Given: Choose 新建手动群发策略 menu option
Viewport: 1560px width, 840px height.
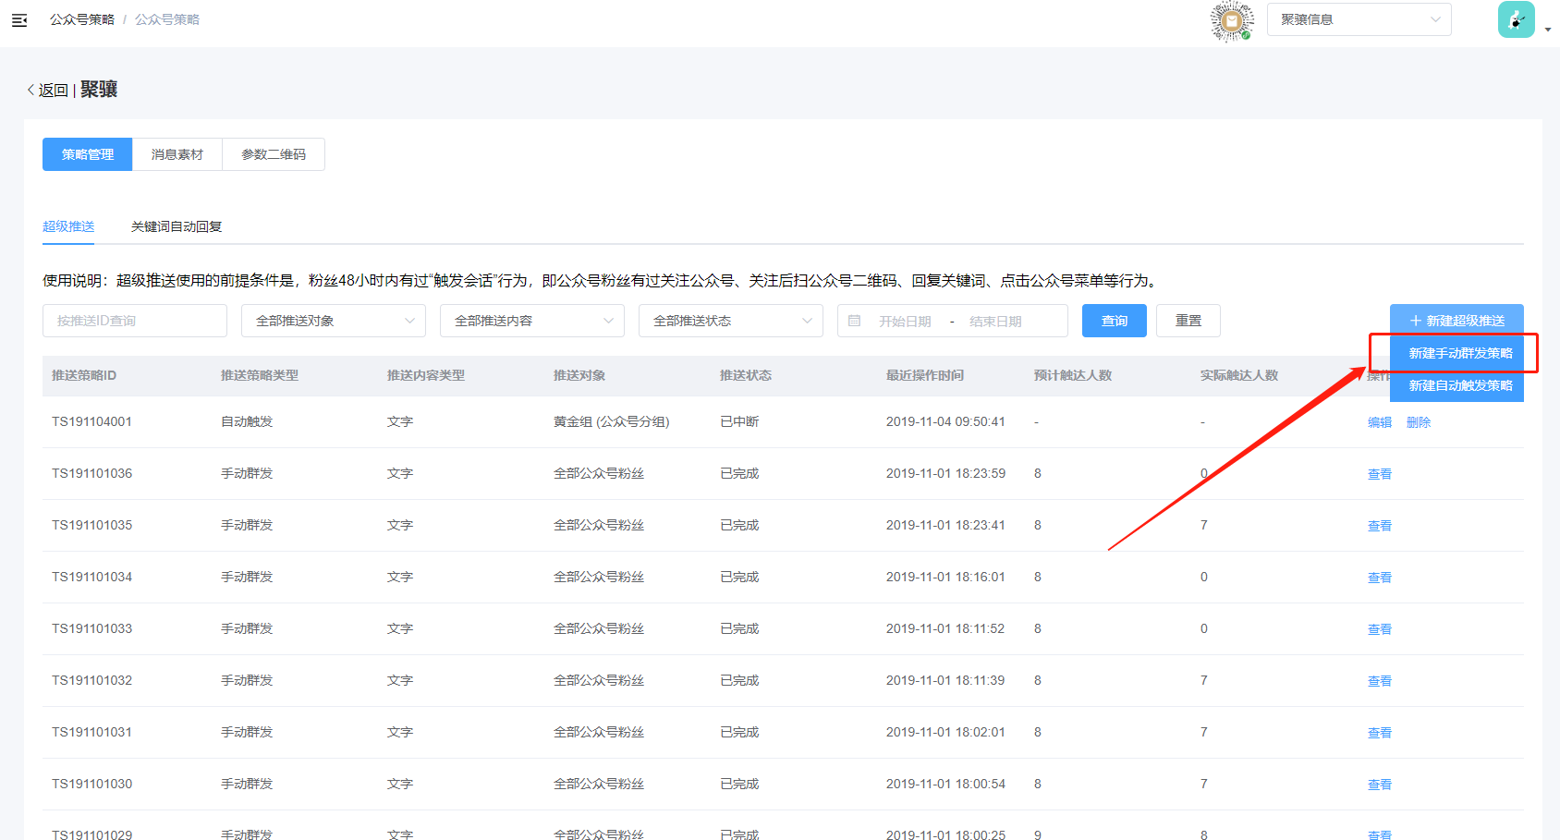Looking at the screenshot, I should [x=1459, y=353].
